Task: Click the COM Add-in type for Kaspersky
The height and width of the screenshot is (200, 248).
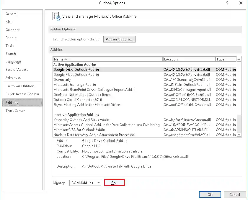Action: click(x=226, y=120)
